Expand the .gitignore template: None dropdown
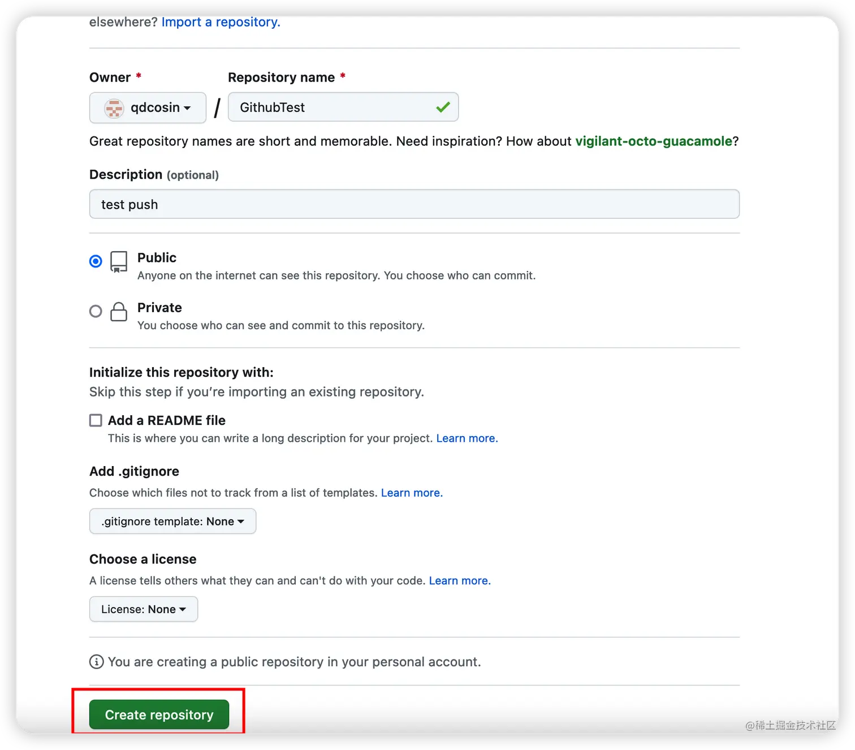This screenshot has height=750, width=855. 172,521
